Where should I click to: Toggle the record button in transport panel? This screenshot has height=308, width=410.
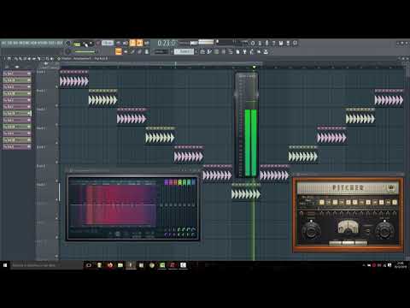(97, 44)
